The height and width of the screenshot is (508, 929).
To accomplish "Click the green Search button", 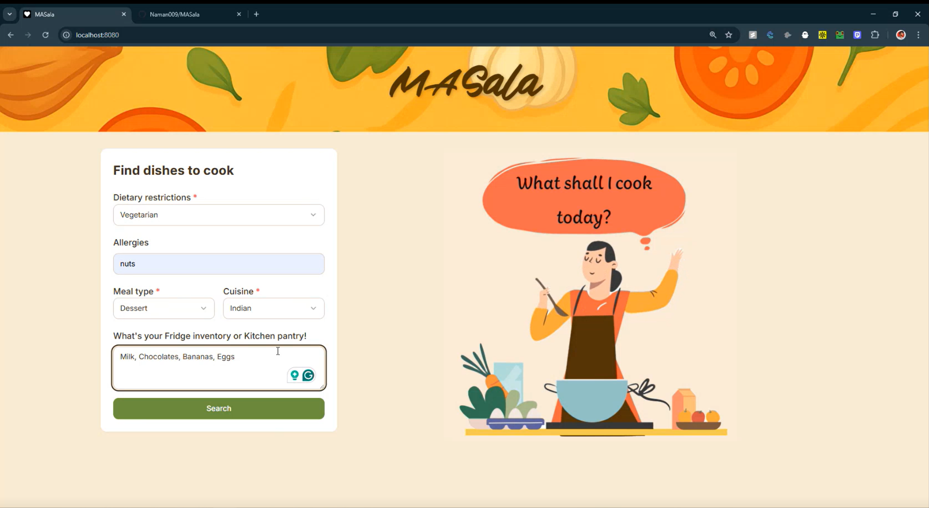I will [219, 408].
